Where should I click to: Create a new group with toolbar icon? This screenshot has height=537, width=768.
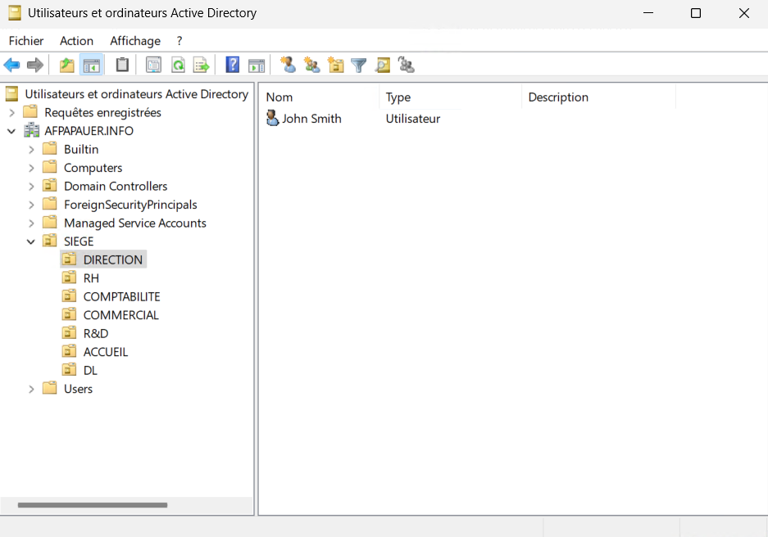pos(311,65)
